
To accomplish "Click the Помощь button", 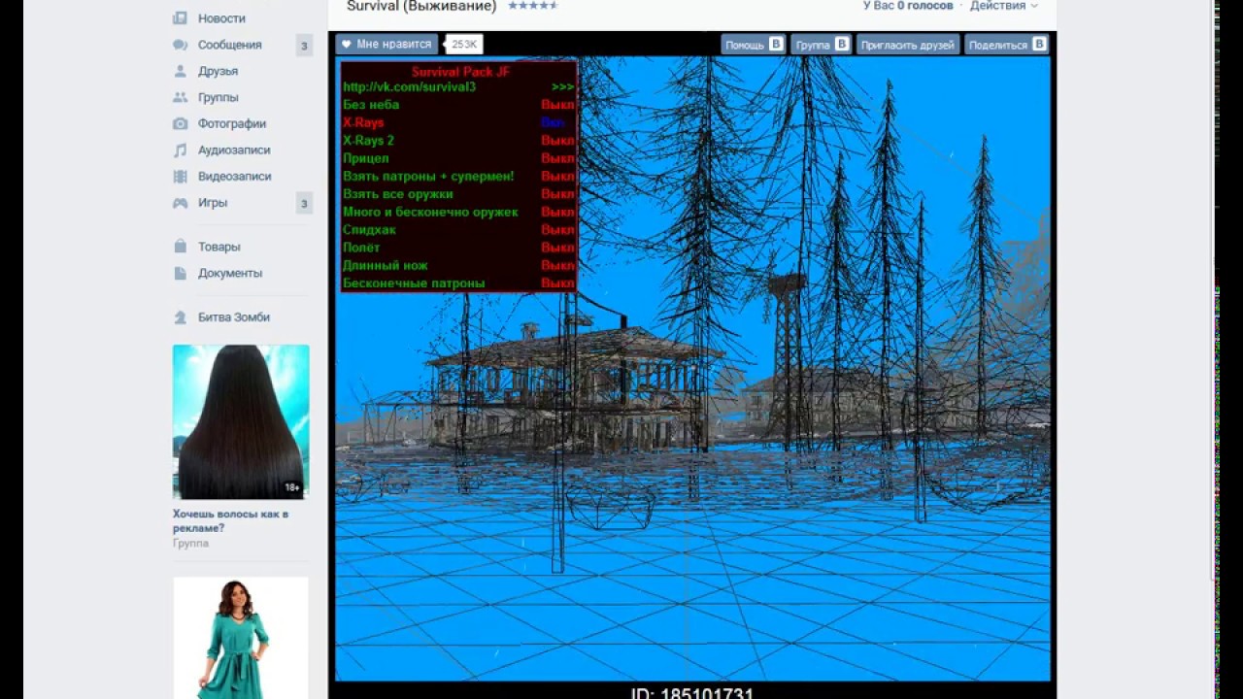I will [753, 45].
